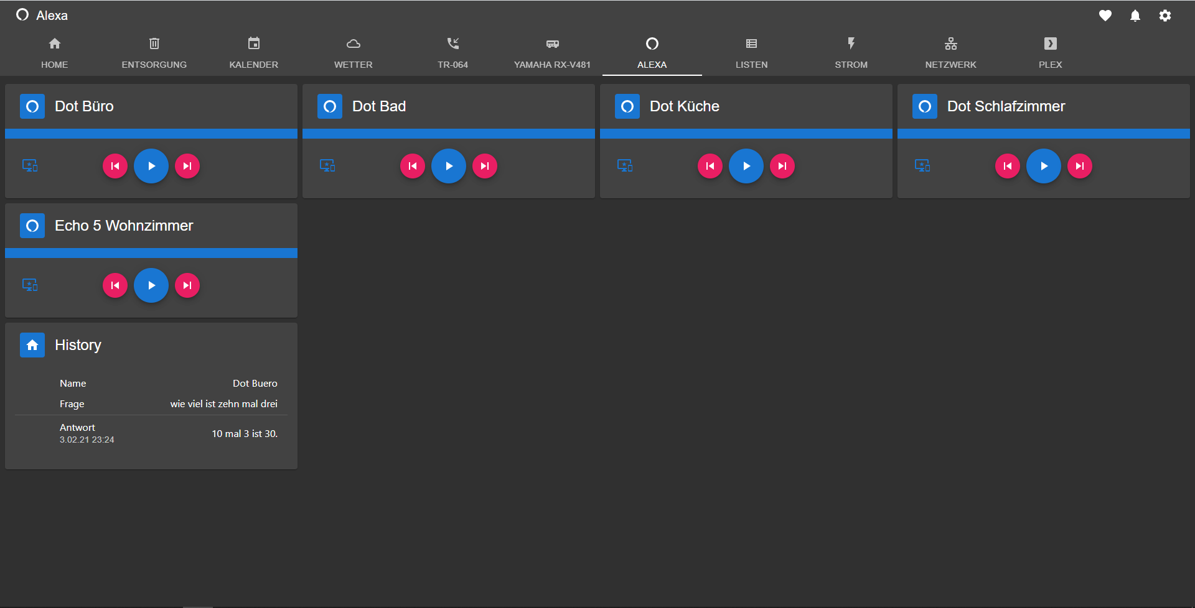
Task: Open device icon on Dot Küche card
Action: (625, 165)
